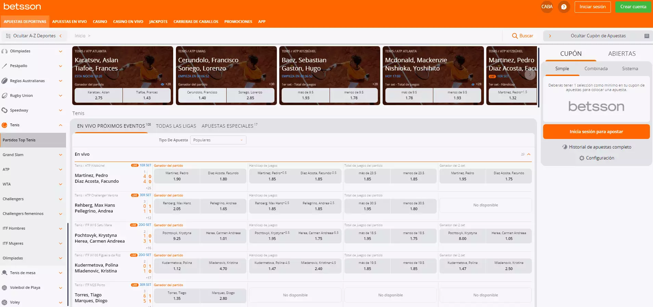The width and height of the screenshot is (653, 307).
Task: Collapse the Tenis sport chevron
Action: click(x=61, y=125)
